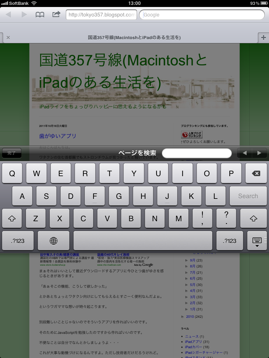This screenshot has height=358, width=269.
Task: Tap the W key
Action: [x=36, y=173]
